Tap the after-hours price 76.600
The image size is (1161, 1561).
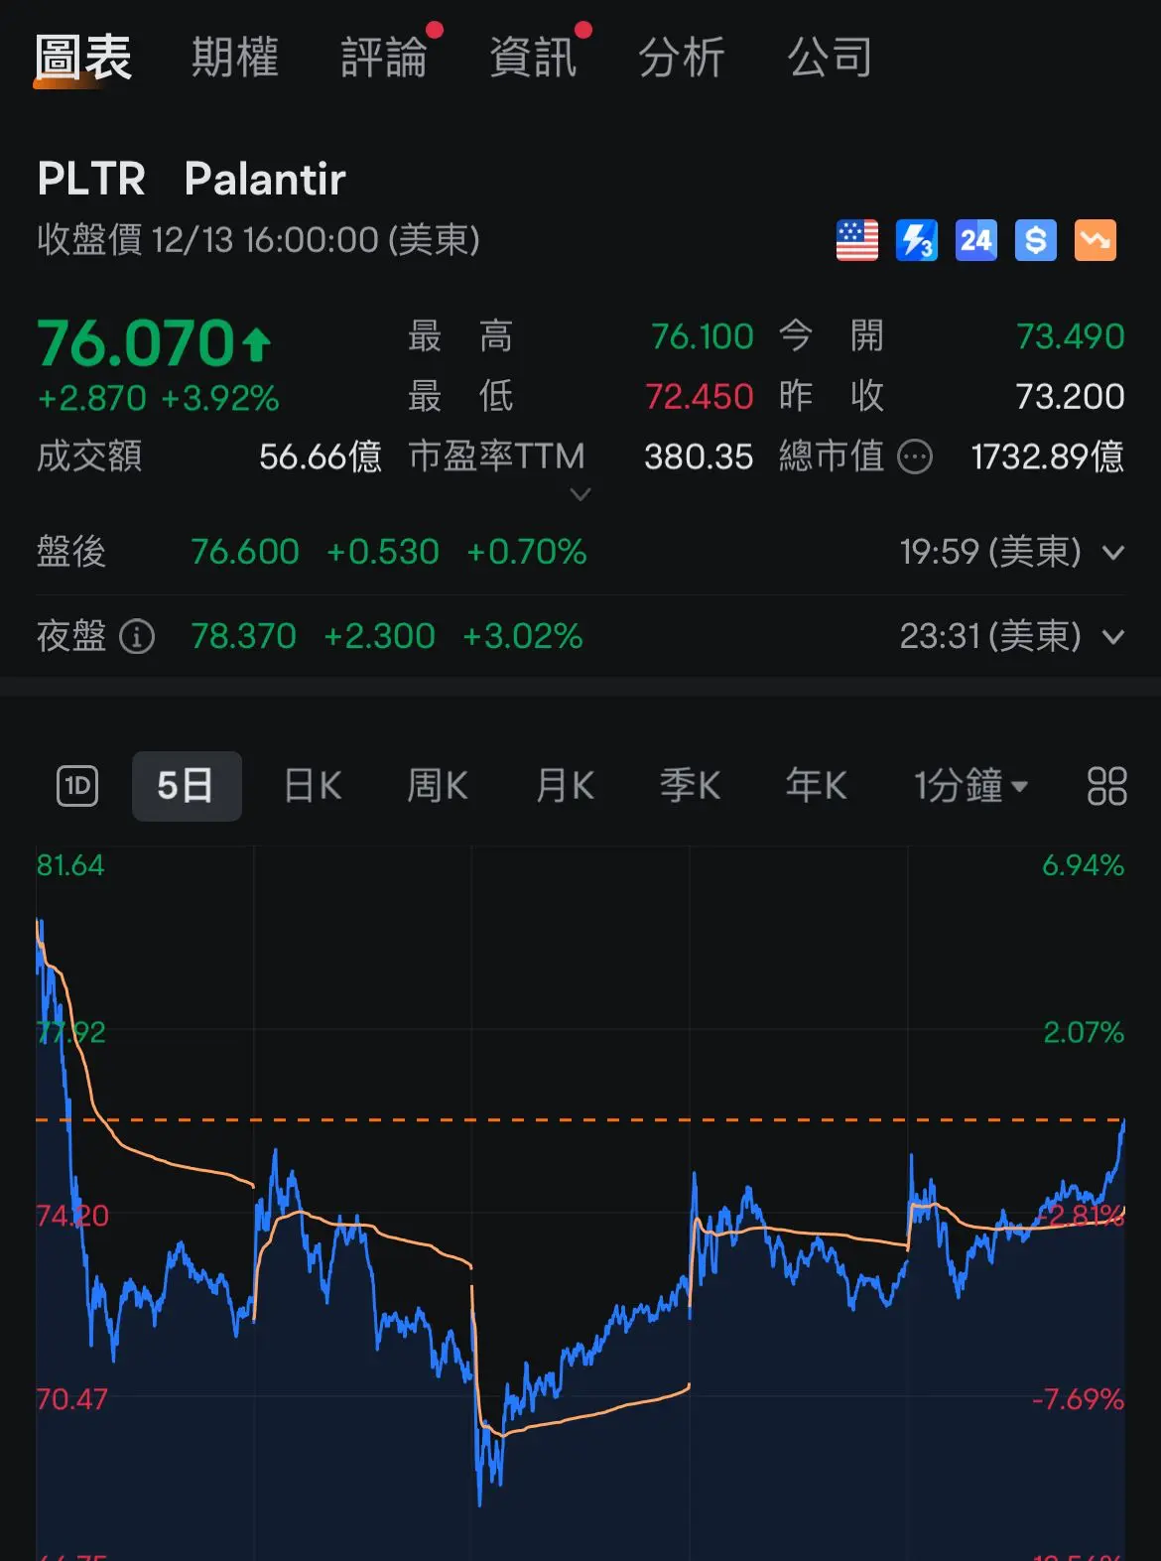tap(245, 552)
